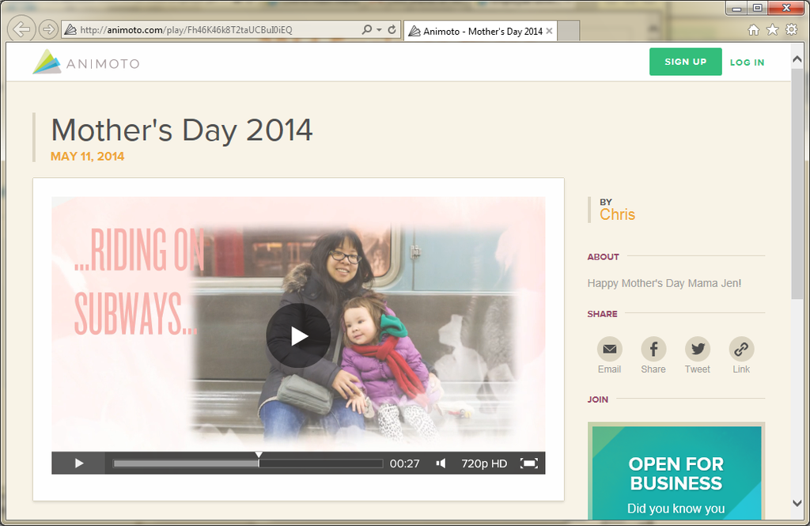Select the Mother's Day 2014 browser tab
Viewport: 810px width, 526px height.
(481, 32)
